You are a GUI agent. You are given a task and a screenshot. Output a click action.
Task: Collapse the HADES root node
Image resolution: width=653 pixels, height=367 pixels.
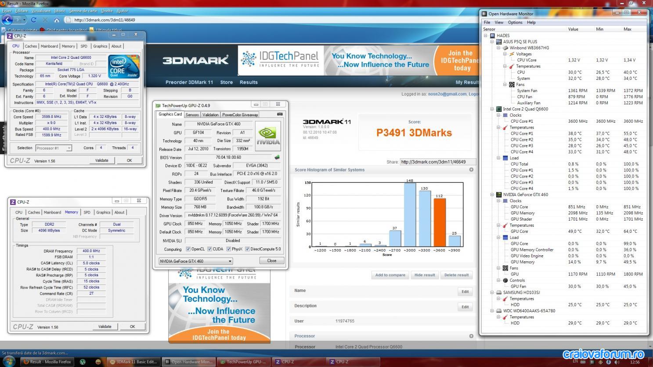pos(486,36)
